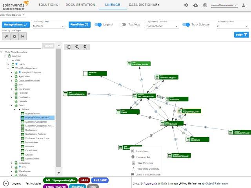
Task: Zoom out of the lineage graph
Action: (x=77, y=47)
